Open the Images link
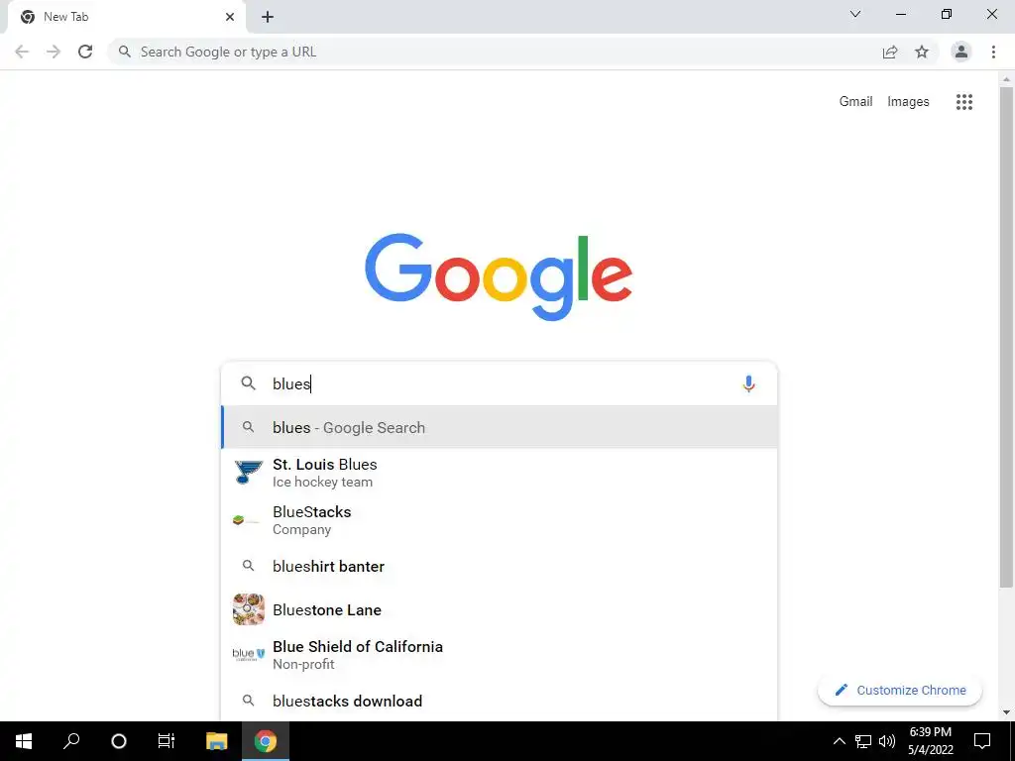 pos(908,102)
